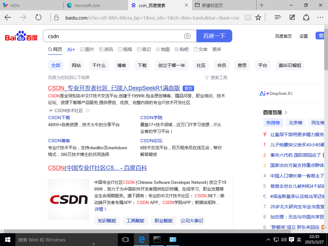Click the browser forward arrow

coord(23,17)
